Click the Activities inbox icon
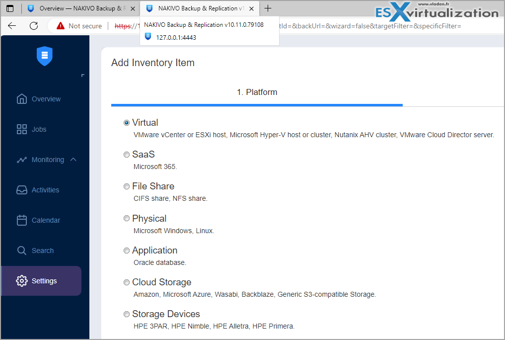 click(x=21, y=190)
